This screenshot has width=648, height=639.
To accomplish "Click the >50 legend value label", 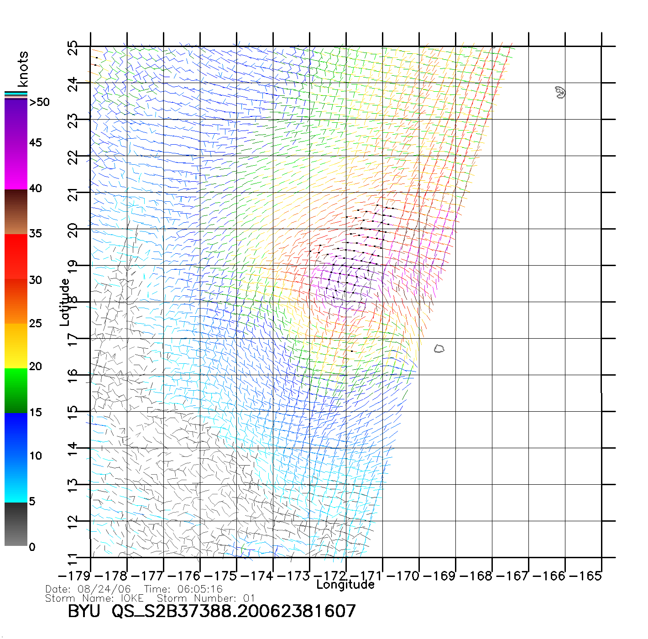I will 39,102.
